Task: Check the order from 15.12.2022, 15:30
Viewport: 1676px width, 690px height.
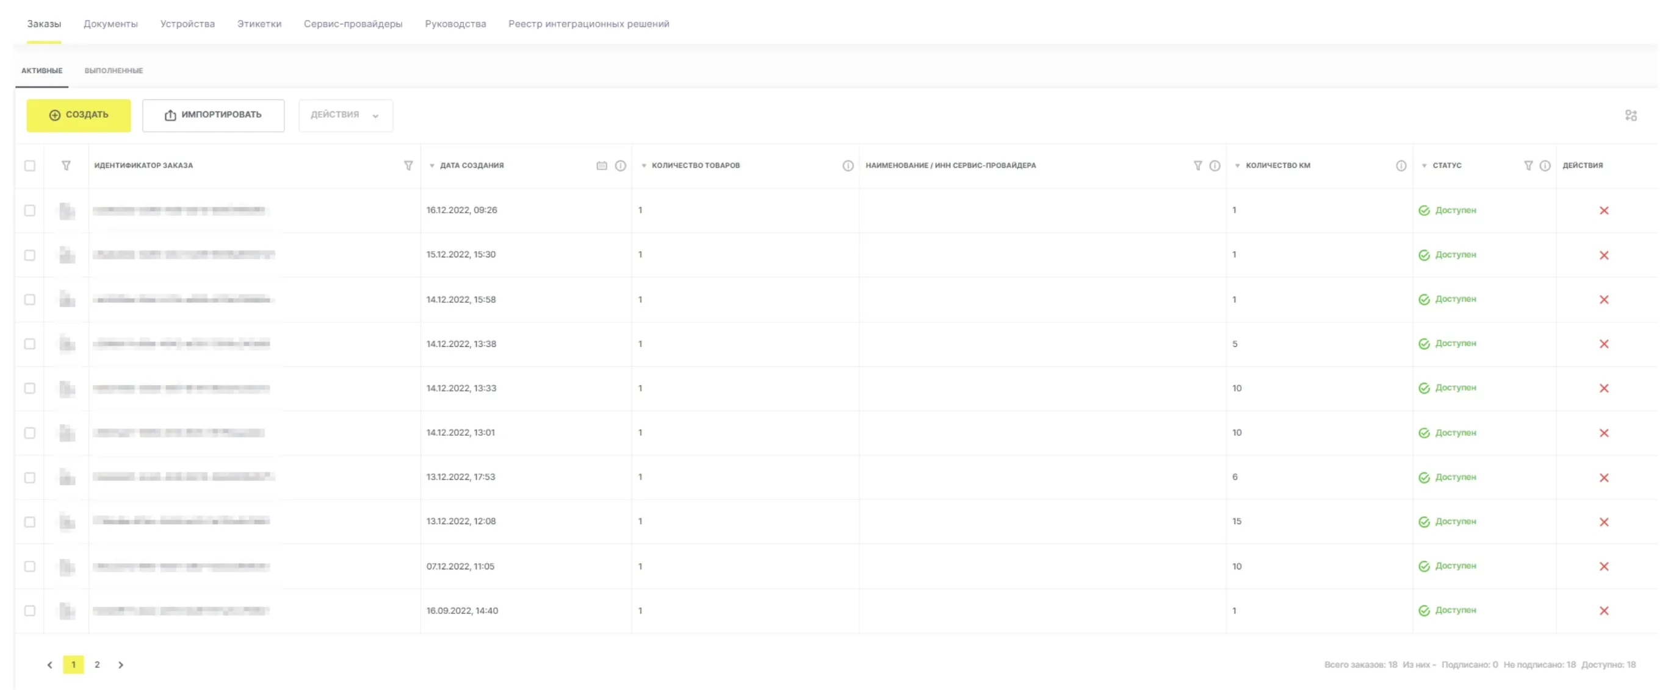Action: coord(30,255)
